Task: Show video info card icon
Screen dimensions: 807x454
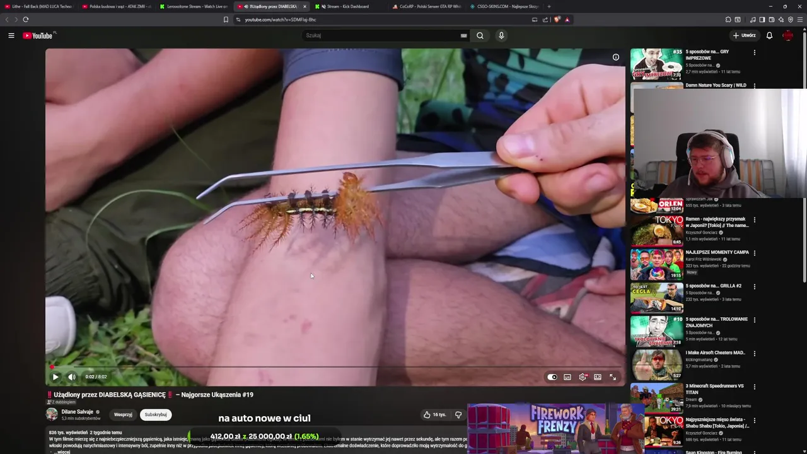Action: click(616, 57)
